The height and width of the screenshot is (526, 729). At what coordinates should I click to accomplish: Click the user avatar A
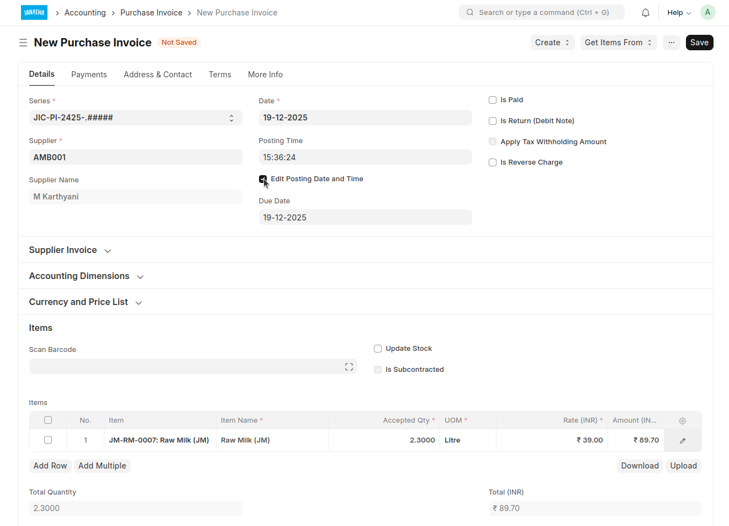707,12
